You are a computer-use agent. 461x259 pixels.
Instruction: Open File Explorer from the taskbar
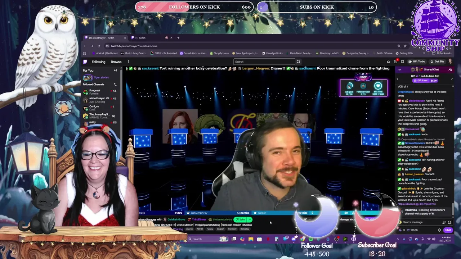[x=251, y=239]
